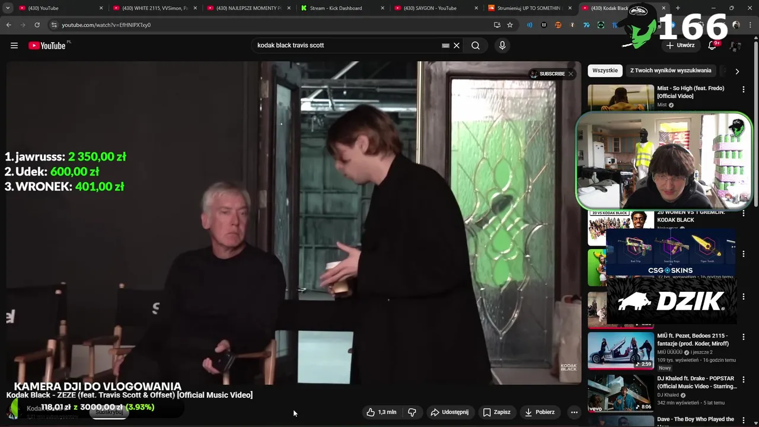The height and width of the screenshot is (427, 759).
Task: Share video with Udostępnij button
Action: click(449, 412)
